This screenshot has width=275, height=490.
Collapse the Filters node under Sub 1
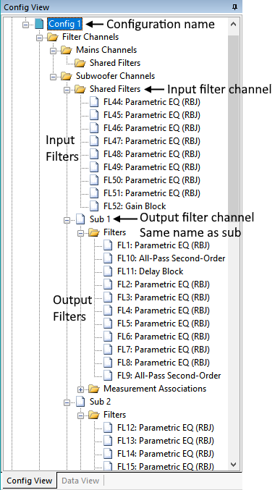pyautogui.click(x=80, y=233)
